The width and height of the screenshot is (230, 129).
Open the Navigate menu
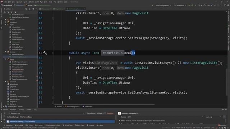[19, 2]
